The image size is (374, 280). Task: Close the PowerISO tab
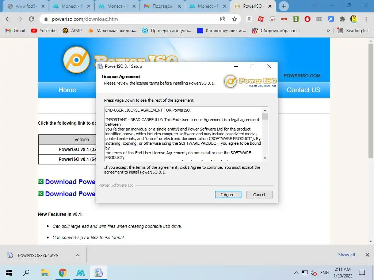(270, 6)
